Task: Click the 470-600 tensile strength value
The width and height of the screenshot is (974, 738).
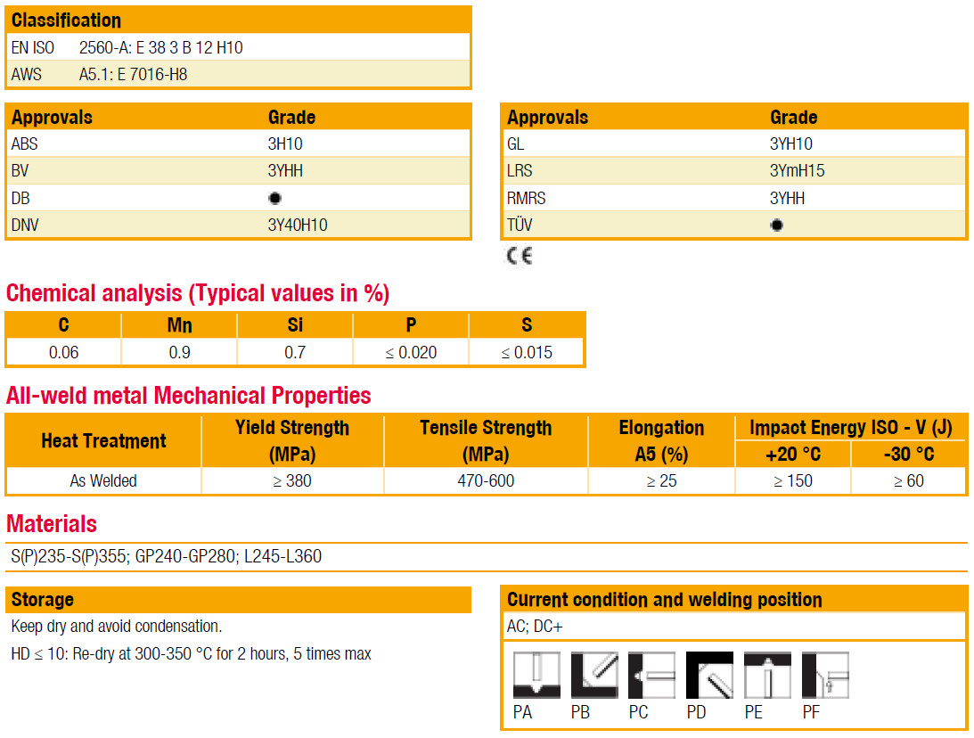Action: point(485,481)
